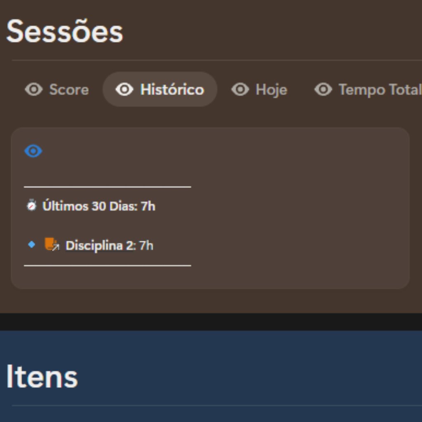
Task: Click the eye icon on the Tempo Total tab
Action: click(x=323, y=89)
